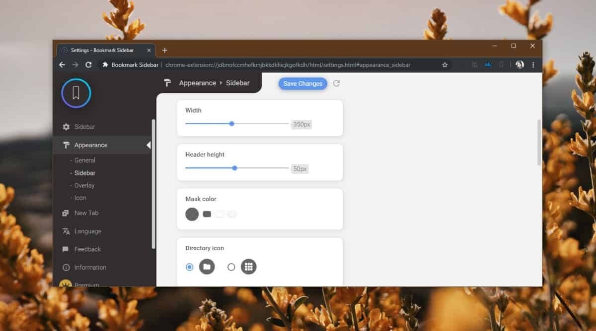Choose the folder style Directory icon

(207, 267)
